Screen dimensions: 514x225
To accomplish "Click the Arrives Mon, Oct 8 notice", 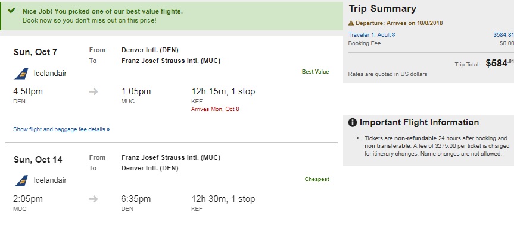I will (x=215, y=109).
